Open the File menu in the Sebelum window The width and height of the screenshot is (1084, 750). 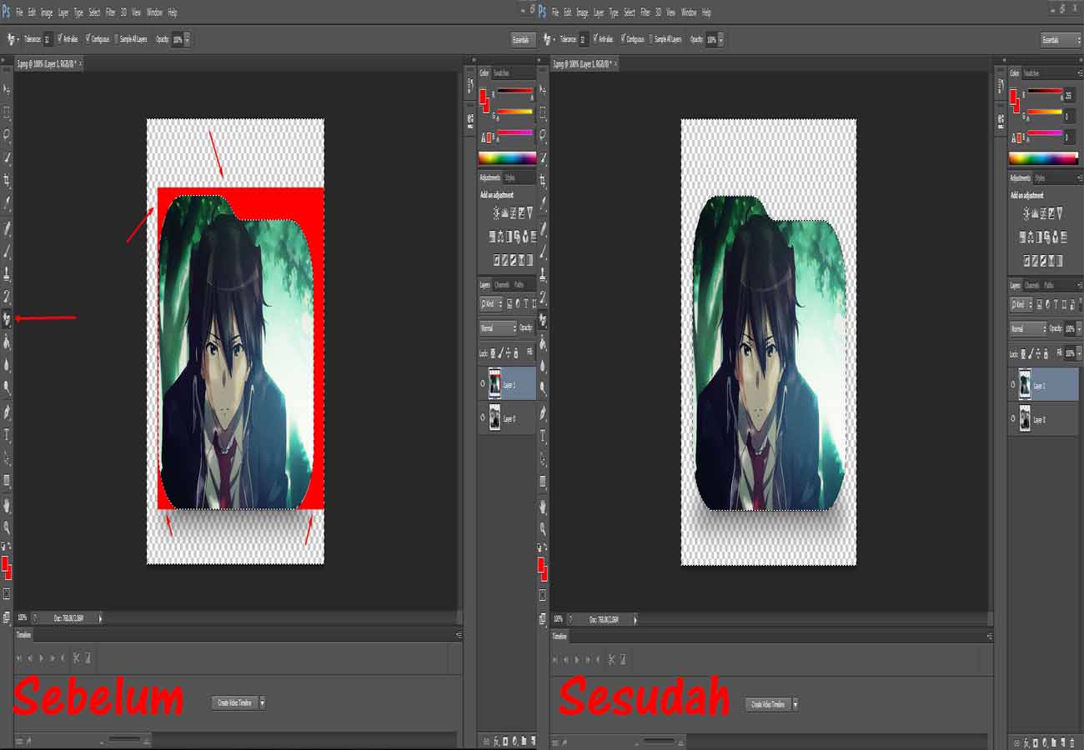tap(19, 12)
